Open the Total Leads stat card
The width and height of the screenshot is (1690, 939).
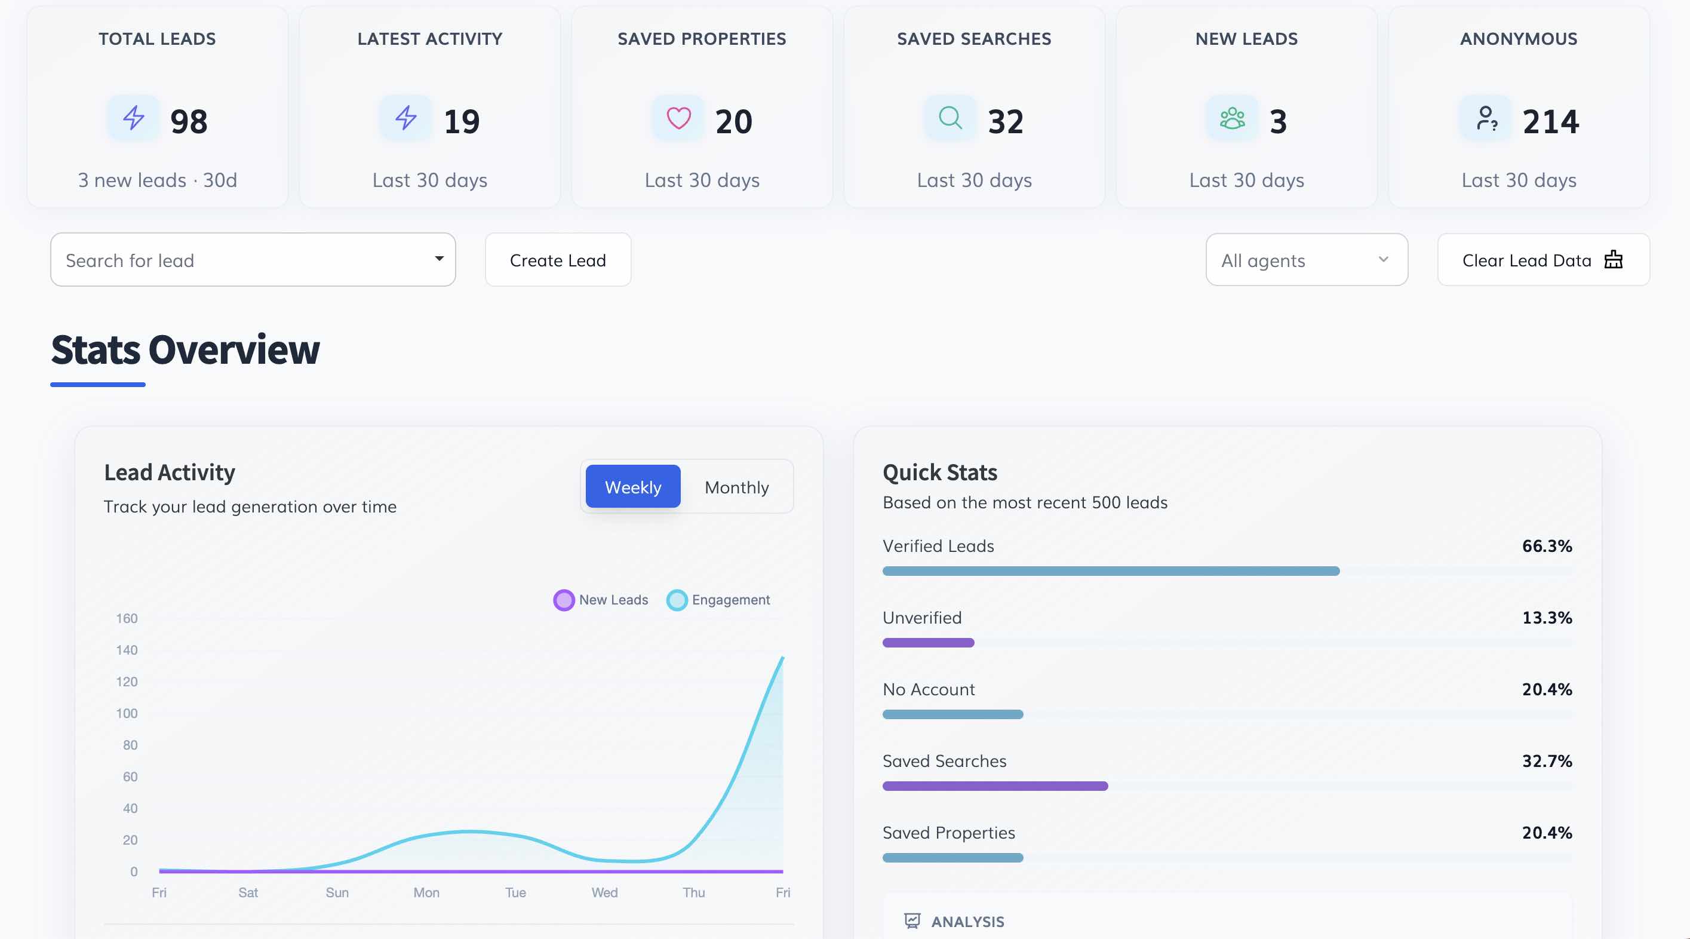pyautogui.click(x=158, y=108)
